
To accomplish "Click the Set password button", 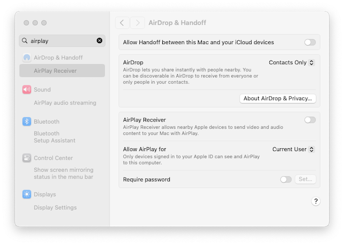I will [x=306, y=179].
